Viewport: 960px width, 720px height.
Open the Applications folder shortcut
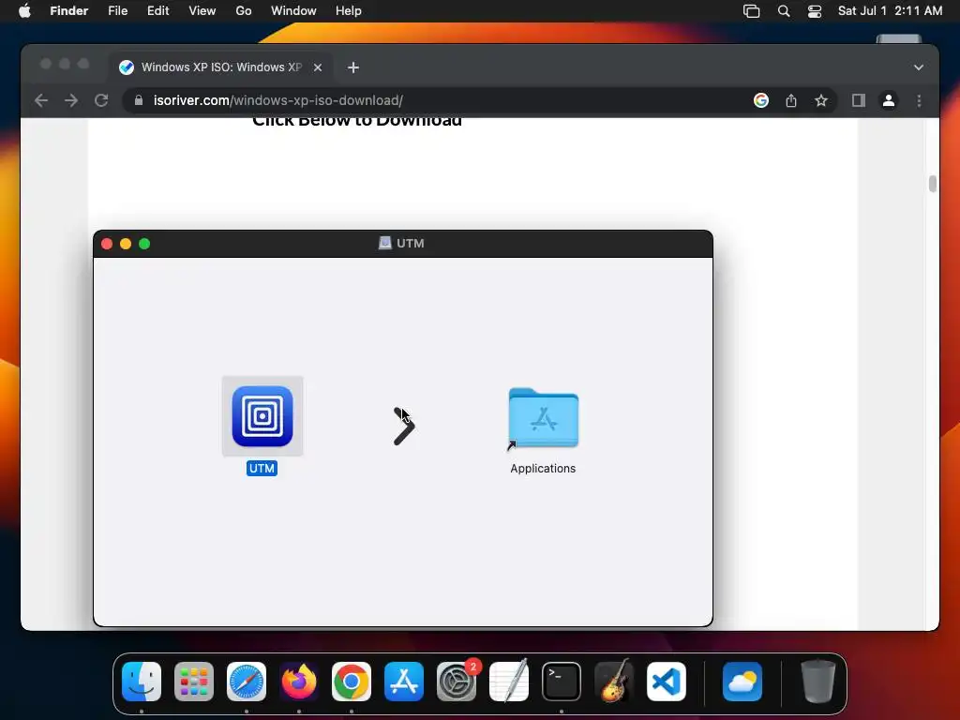pyautogui.click(x=543, y=418)
